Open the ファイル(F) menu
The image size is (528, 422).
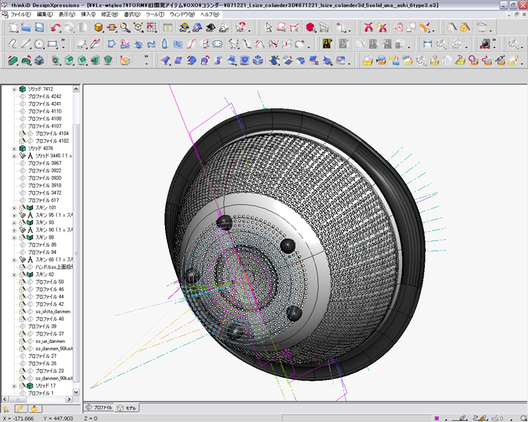[x=20, y=14]
